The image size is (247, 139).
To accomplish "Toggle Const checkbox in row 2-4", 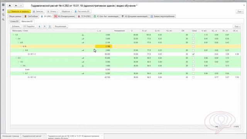I will [193, 39].
